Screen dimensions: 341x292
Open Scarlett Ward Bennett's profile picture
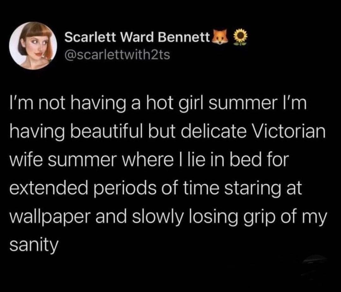pyautogui.click(x=33, y=46)
